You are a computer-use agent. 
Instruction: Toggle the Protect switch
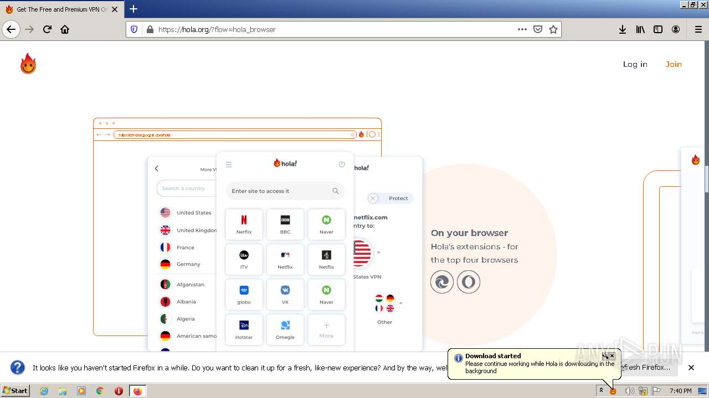click(390, 198)
